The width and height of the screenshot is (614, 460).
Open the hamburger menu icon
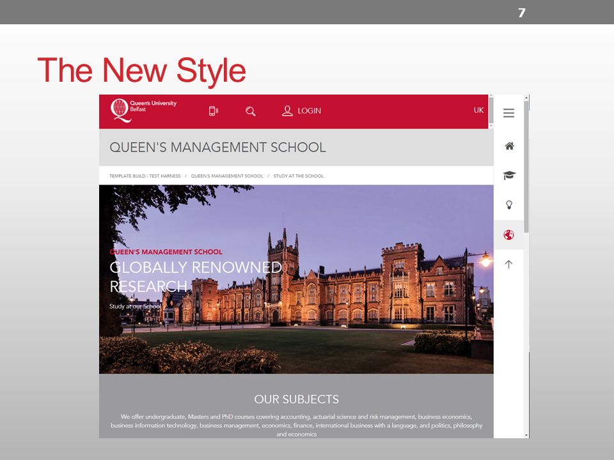click(508, 113)
